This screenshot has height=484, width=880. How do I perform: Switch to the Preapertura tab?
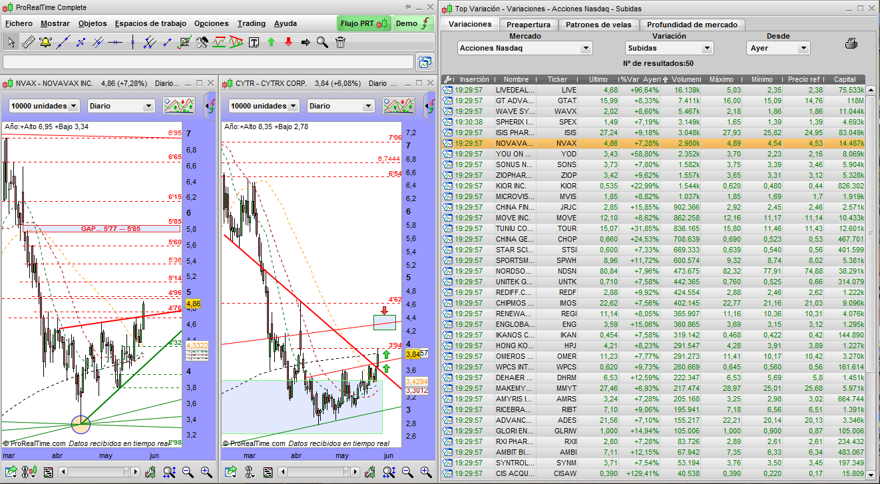(529, 25)
